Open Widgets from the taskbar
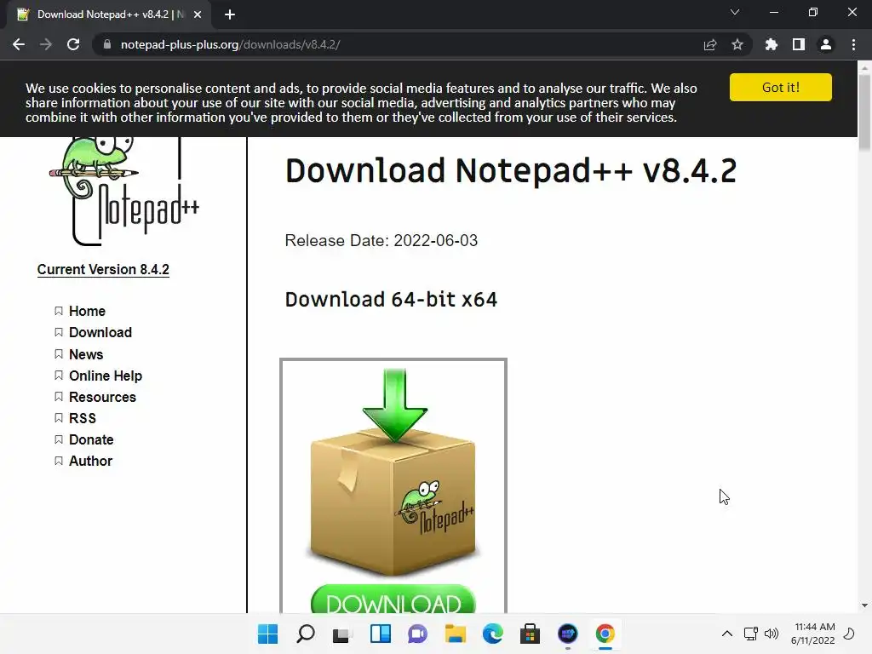The height and width of the screenshot is (654, 872). (381, 634)
